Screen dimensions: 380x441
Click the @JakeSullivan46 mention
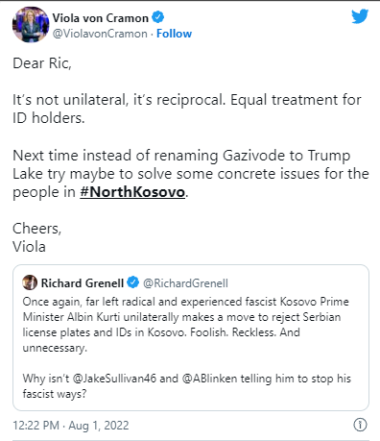114,379
